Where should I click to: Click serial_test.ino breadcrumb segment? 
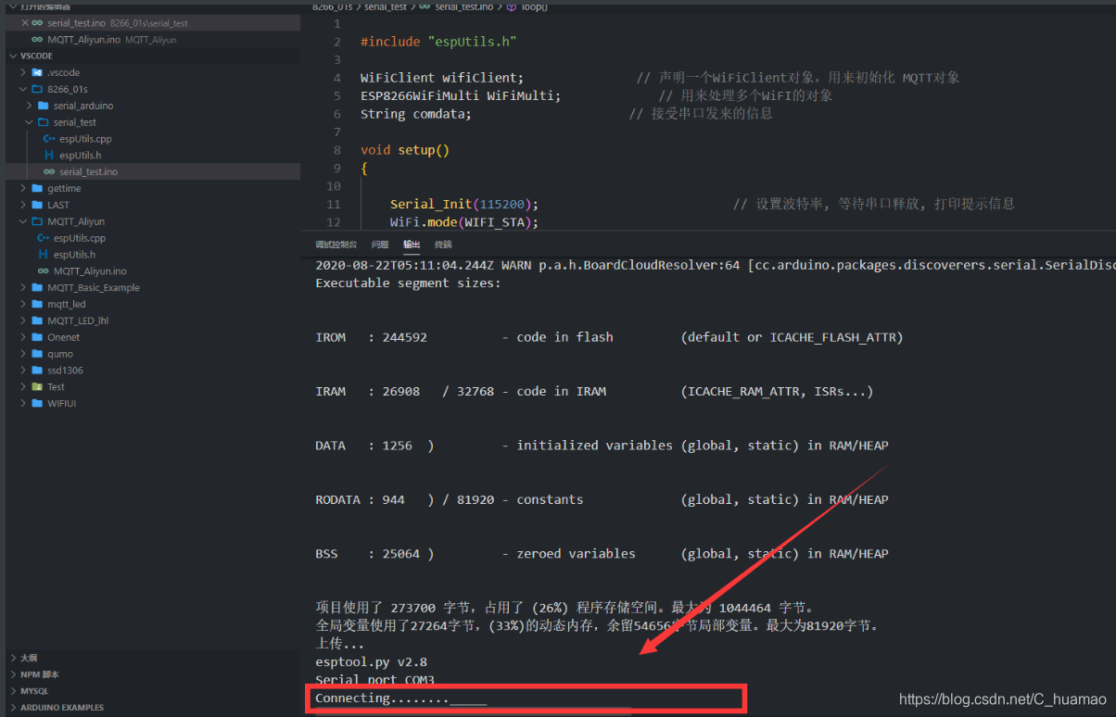click(463, 6)
